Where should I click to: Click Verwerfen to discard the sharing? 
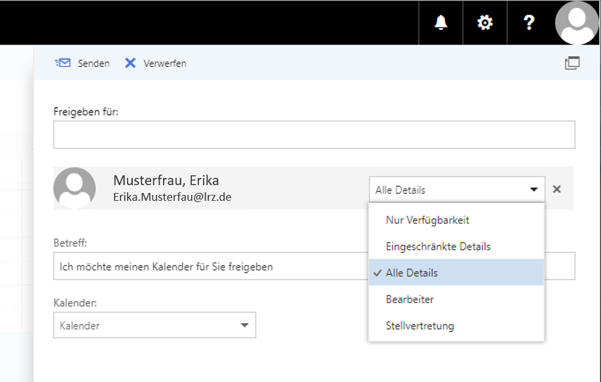[156, 63]
